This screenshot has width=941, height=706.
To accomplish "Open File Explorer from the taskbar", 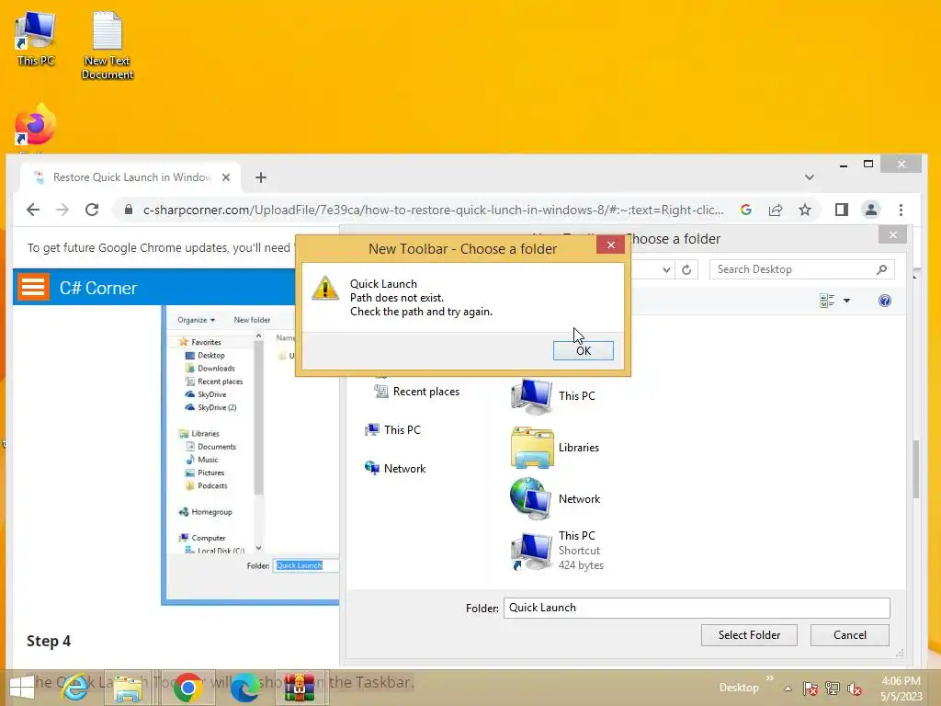I will [x=129, y=688].
